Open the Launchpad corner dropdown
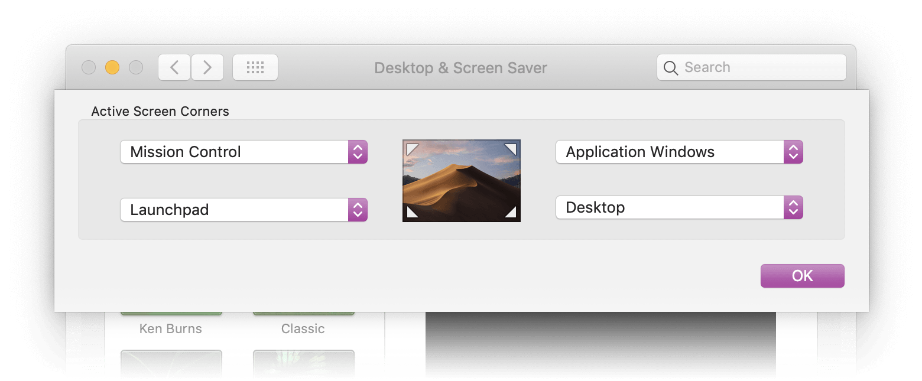 (x=244, y=210)
